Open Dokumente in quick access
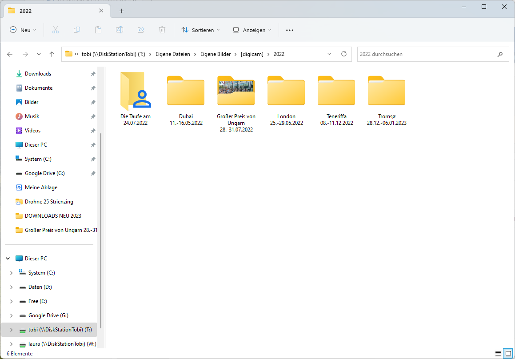515x359 pixels. [38, 88]
